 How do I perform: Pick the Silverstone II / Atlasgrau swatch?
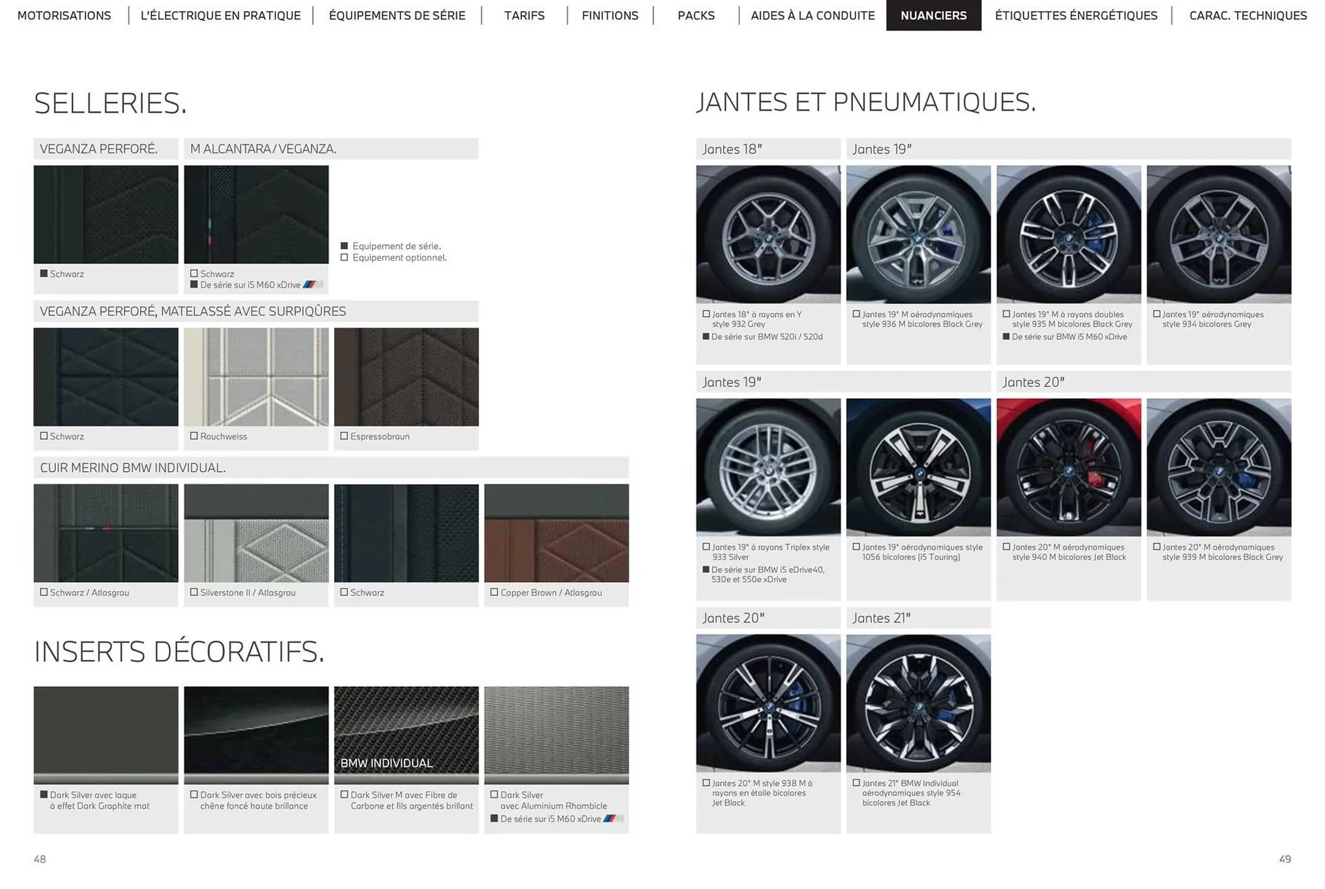(256, 535)
